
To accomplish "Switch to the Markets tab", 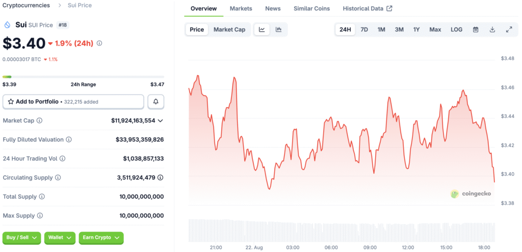I will [x=241, y=9].
